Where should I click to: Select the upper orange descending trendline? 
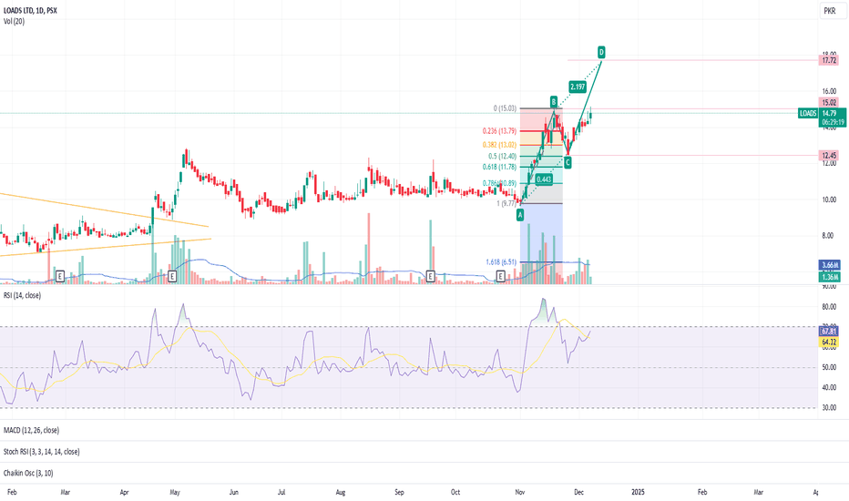click(x=104, y=210)
